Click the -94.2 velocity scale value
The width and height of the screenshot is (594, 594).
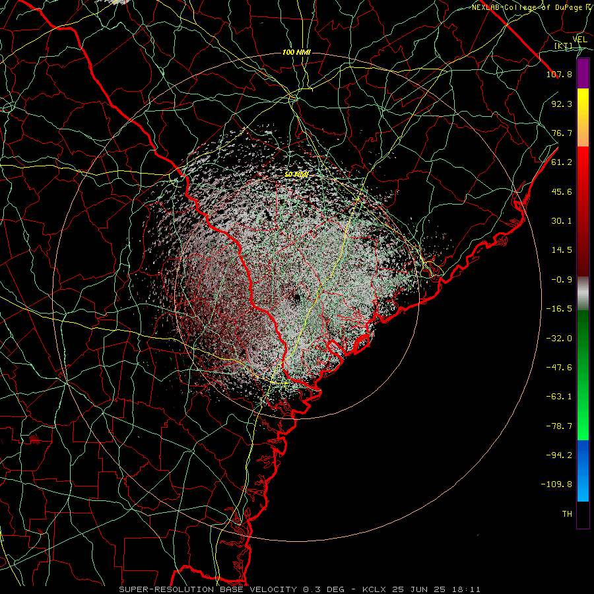[559, 455]
